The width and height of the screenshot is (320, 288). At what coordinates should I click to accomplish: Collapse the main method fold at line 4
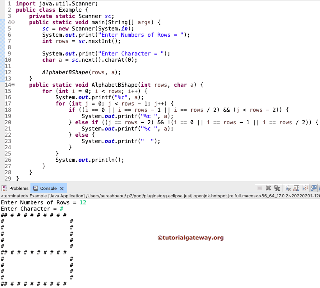13,22
